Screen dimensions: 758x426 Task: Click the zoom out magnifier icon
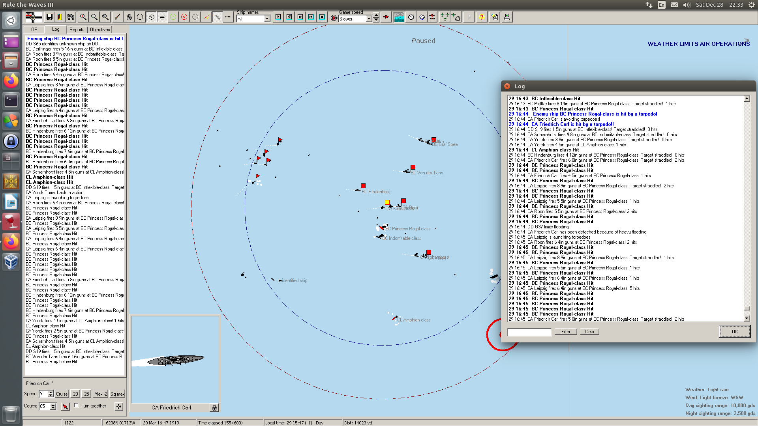point(94,17)
